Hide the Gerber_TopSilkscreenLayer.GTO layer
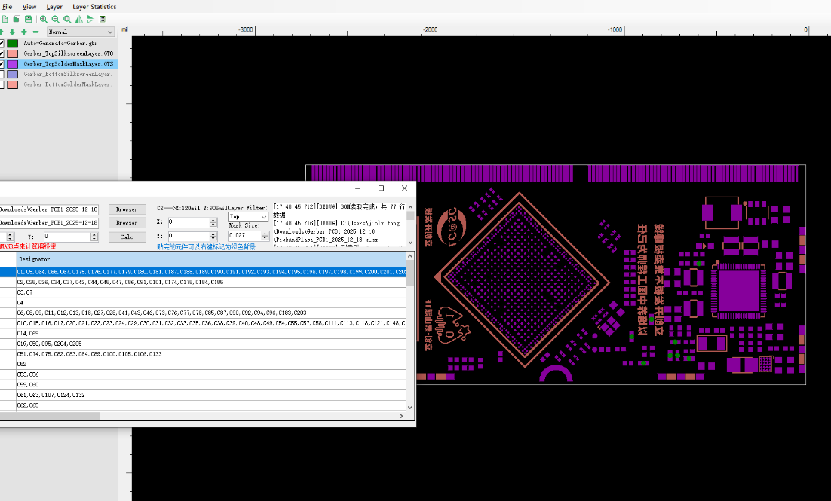831x501 pixels. click(x=2, y=54)
